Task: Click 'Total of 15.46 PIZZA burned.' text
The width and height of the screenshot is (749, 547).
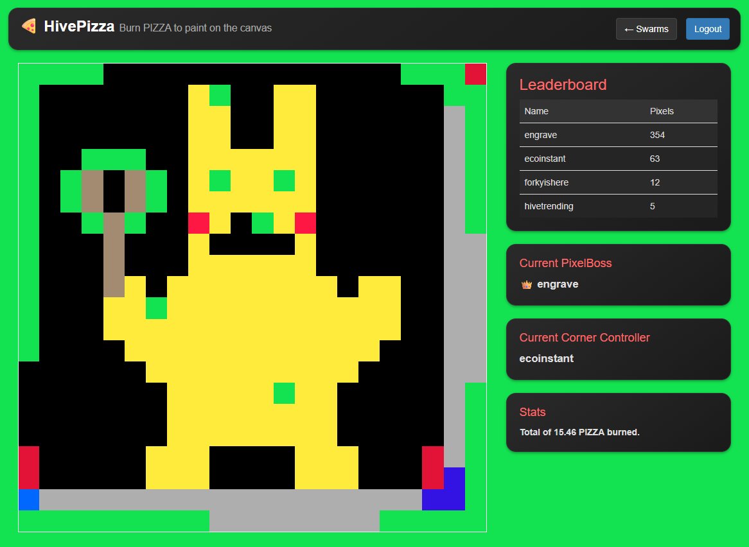Action: point(579,432)
